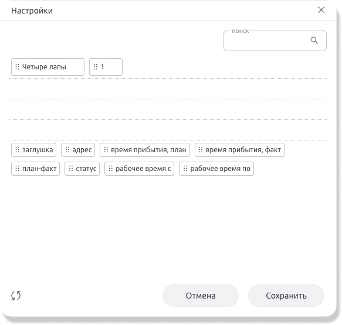Click the Сохранить button
This screenshot has height=325, width=342.
(x=286, y=296)
